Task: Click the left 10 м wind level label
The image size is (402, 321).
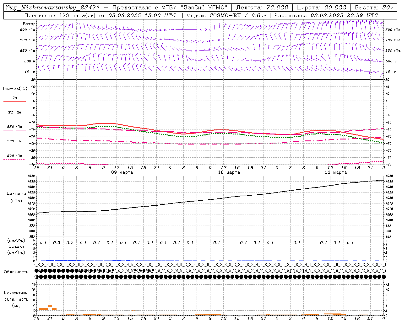Action: pos(30,71)
